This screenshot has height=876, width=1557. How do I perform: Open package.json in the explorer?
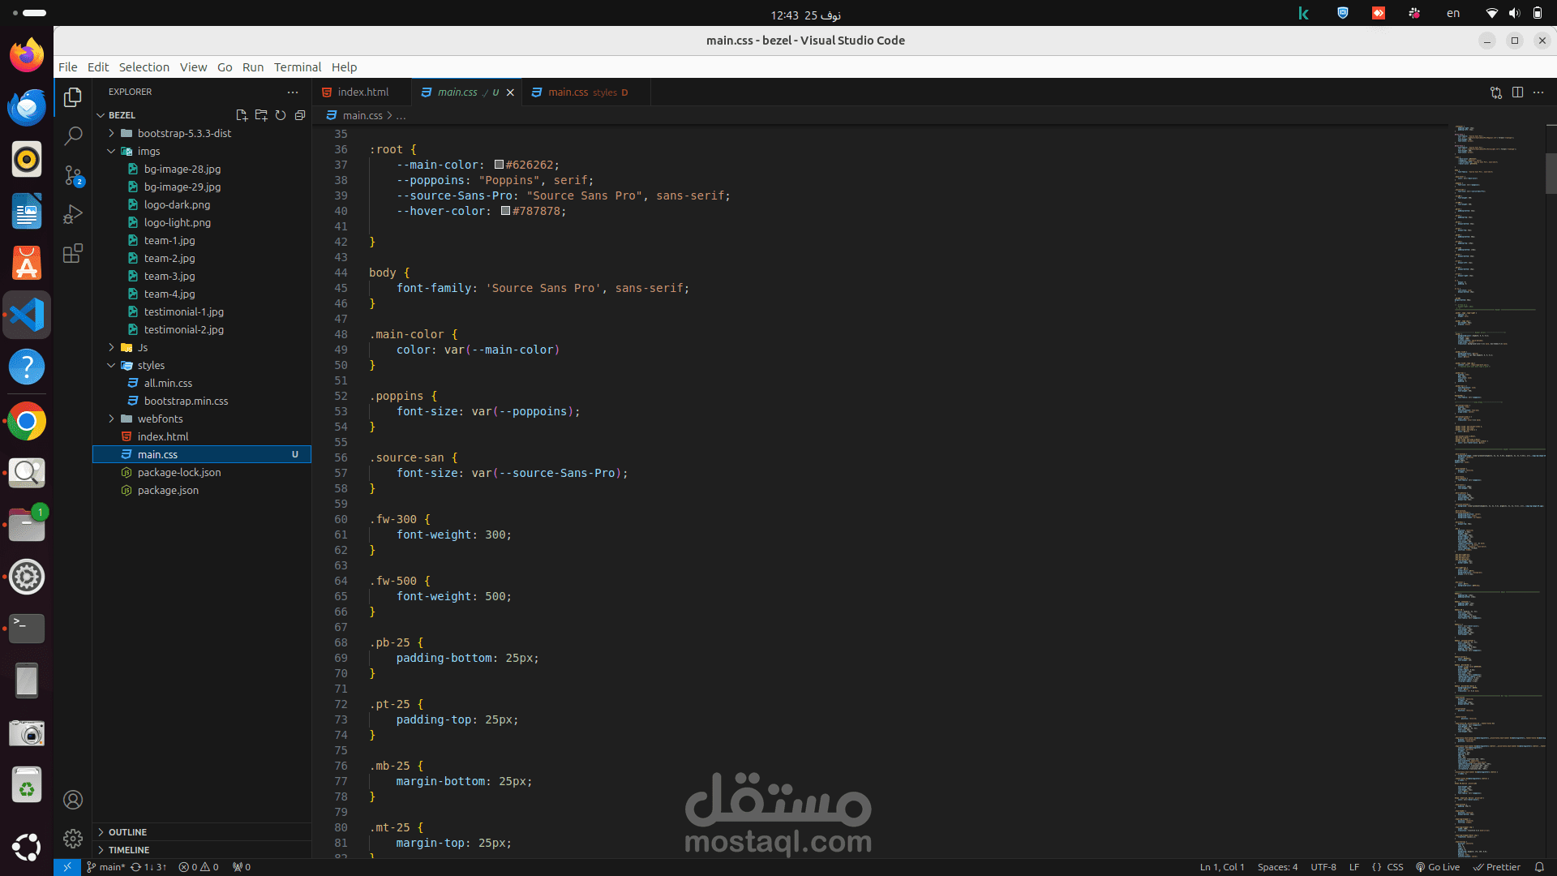[168, 490]
